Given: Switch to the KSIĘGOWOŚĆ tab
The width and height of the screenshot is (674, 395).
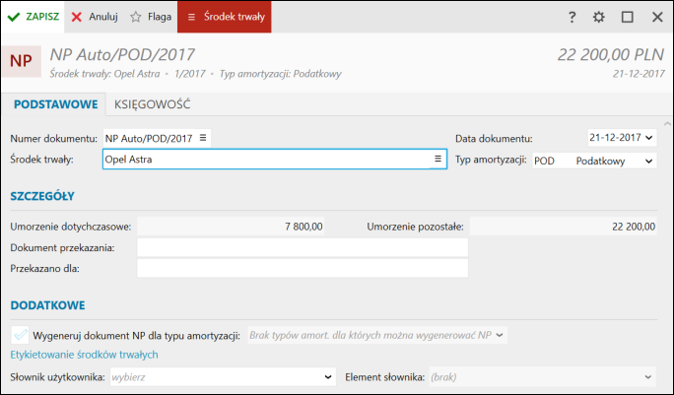Looking at the screenshot, I should [x=152, y=104].
